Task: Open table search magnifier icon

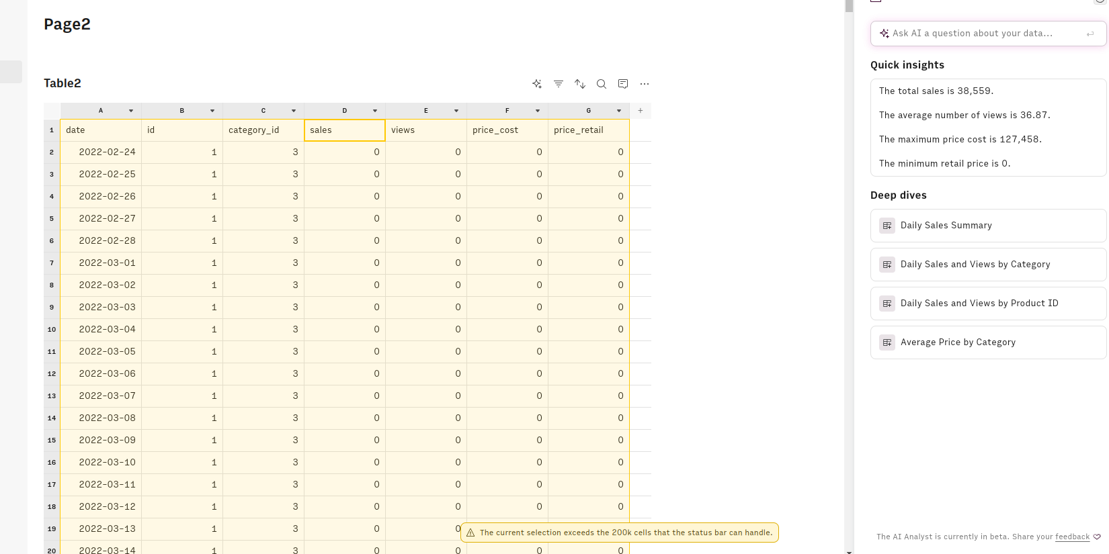Action: 601,84
